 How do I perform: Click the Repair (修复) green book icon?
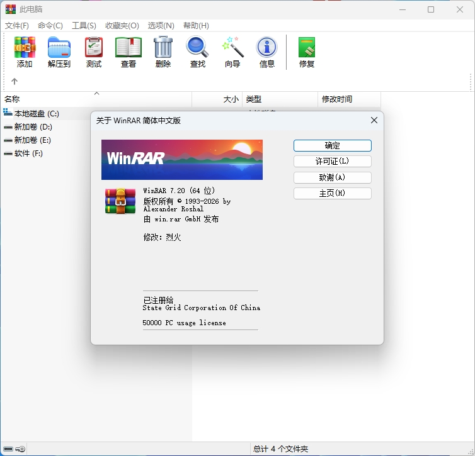(307, 47)
